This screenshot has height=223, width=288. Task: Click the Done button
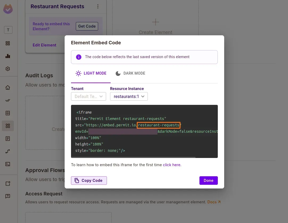(208, 181)
